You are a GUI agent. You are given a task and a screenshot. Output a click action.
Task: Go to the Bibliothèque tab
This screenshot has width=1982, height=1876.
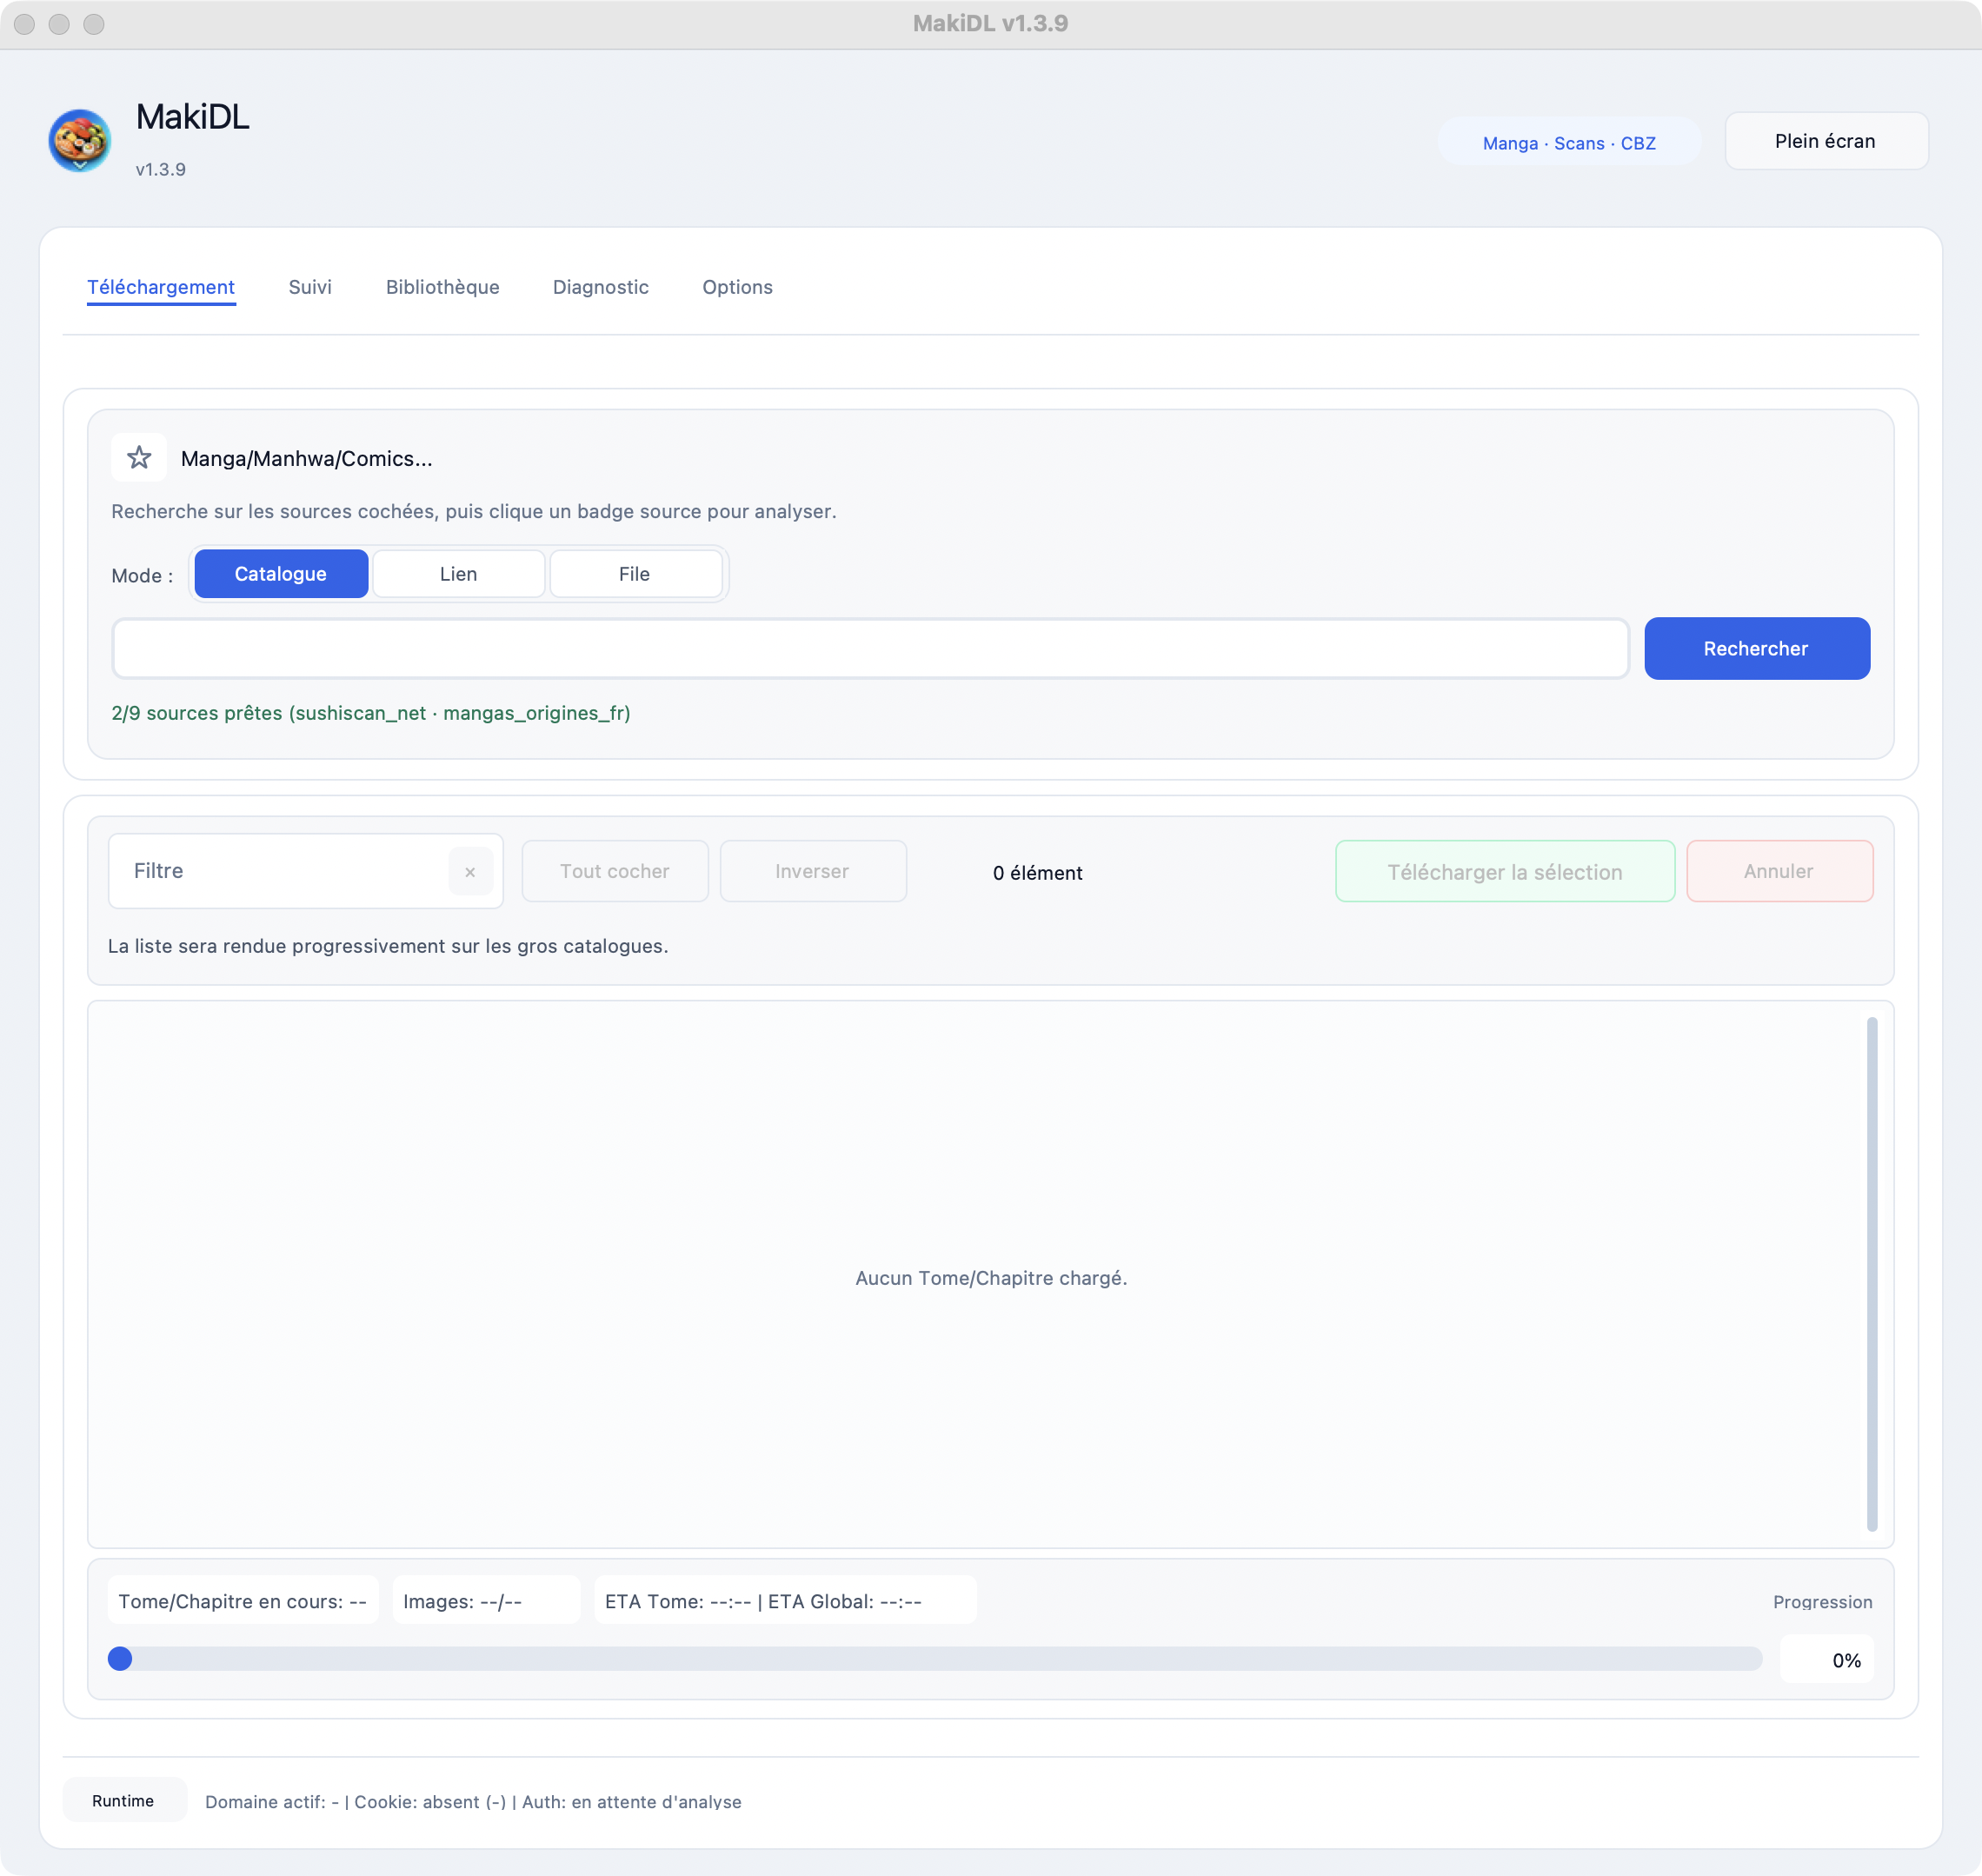click(x=443, y=287)
